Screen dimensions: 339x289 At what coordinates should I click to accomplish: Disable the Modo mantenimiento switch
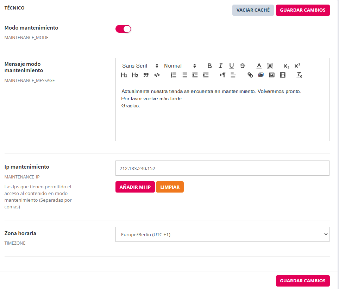tap(123, 29)
